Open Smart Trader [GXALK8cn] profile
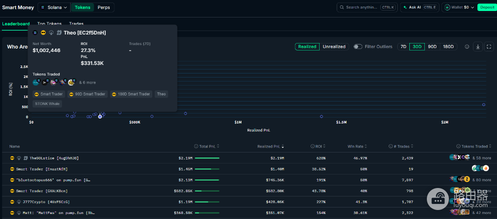The image size is (497, 219). click(42, 191)
